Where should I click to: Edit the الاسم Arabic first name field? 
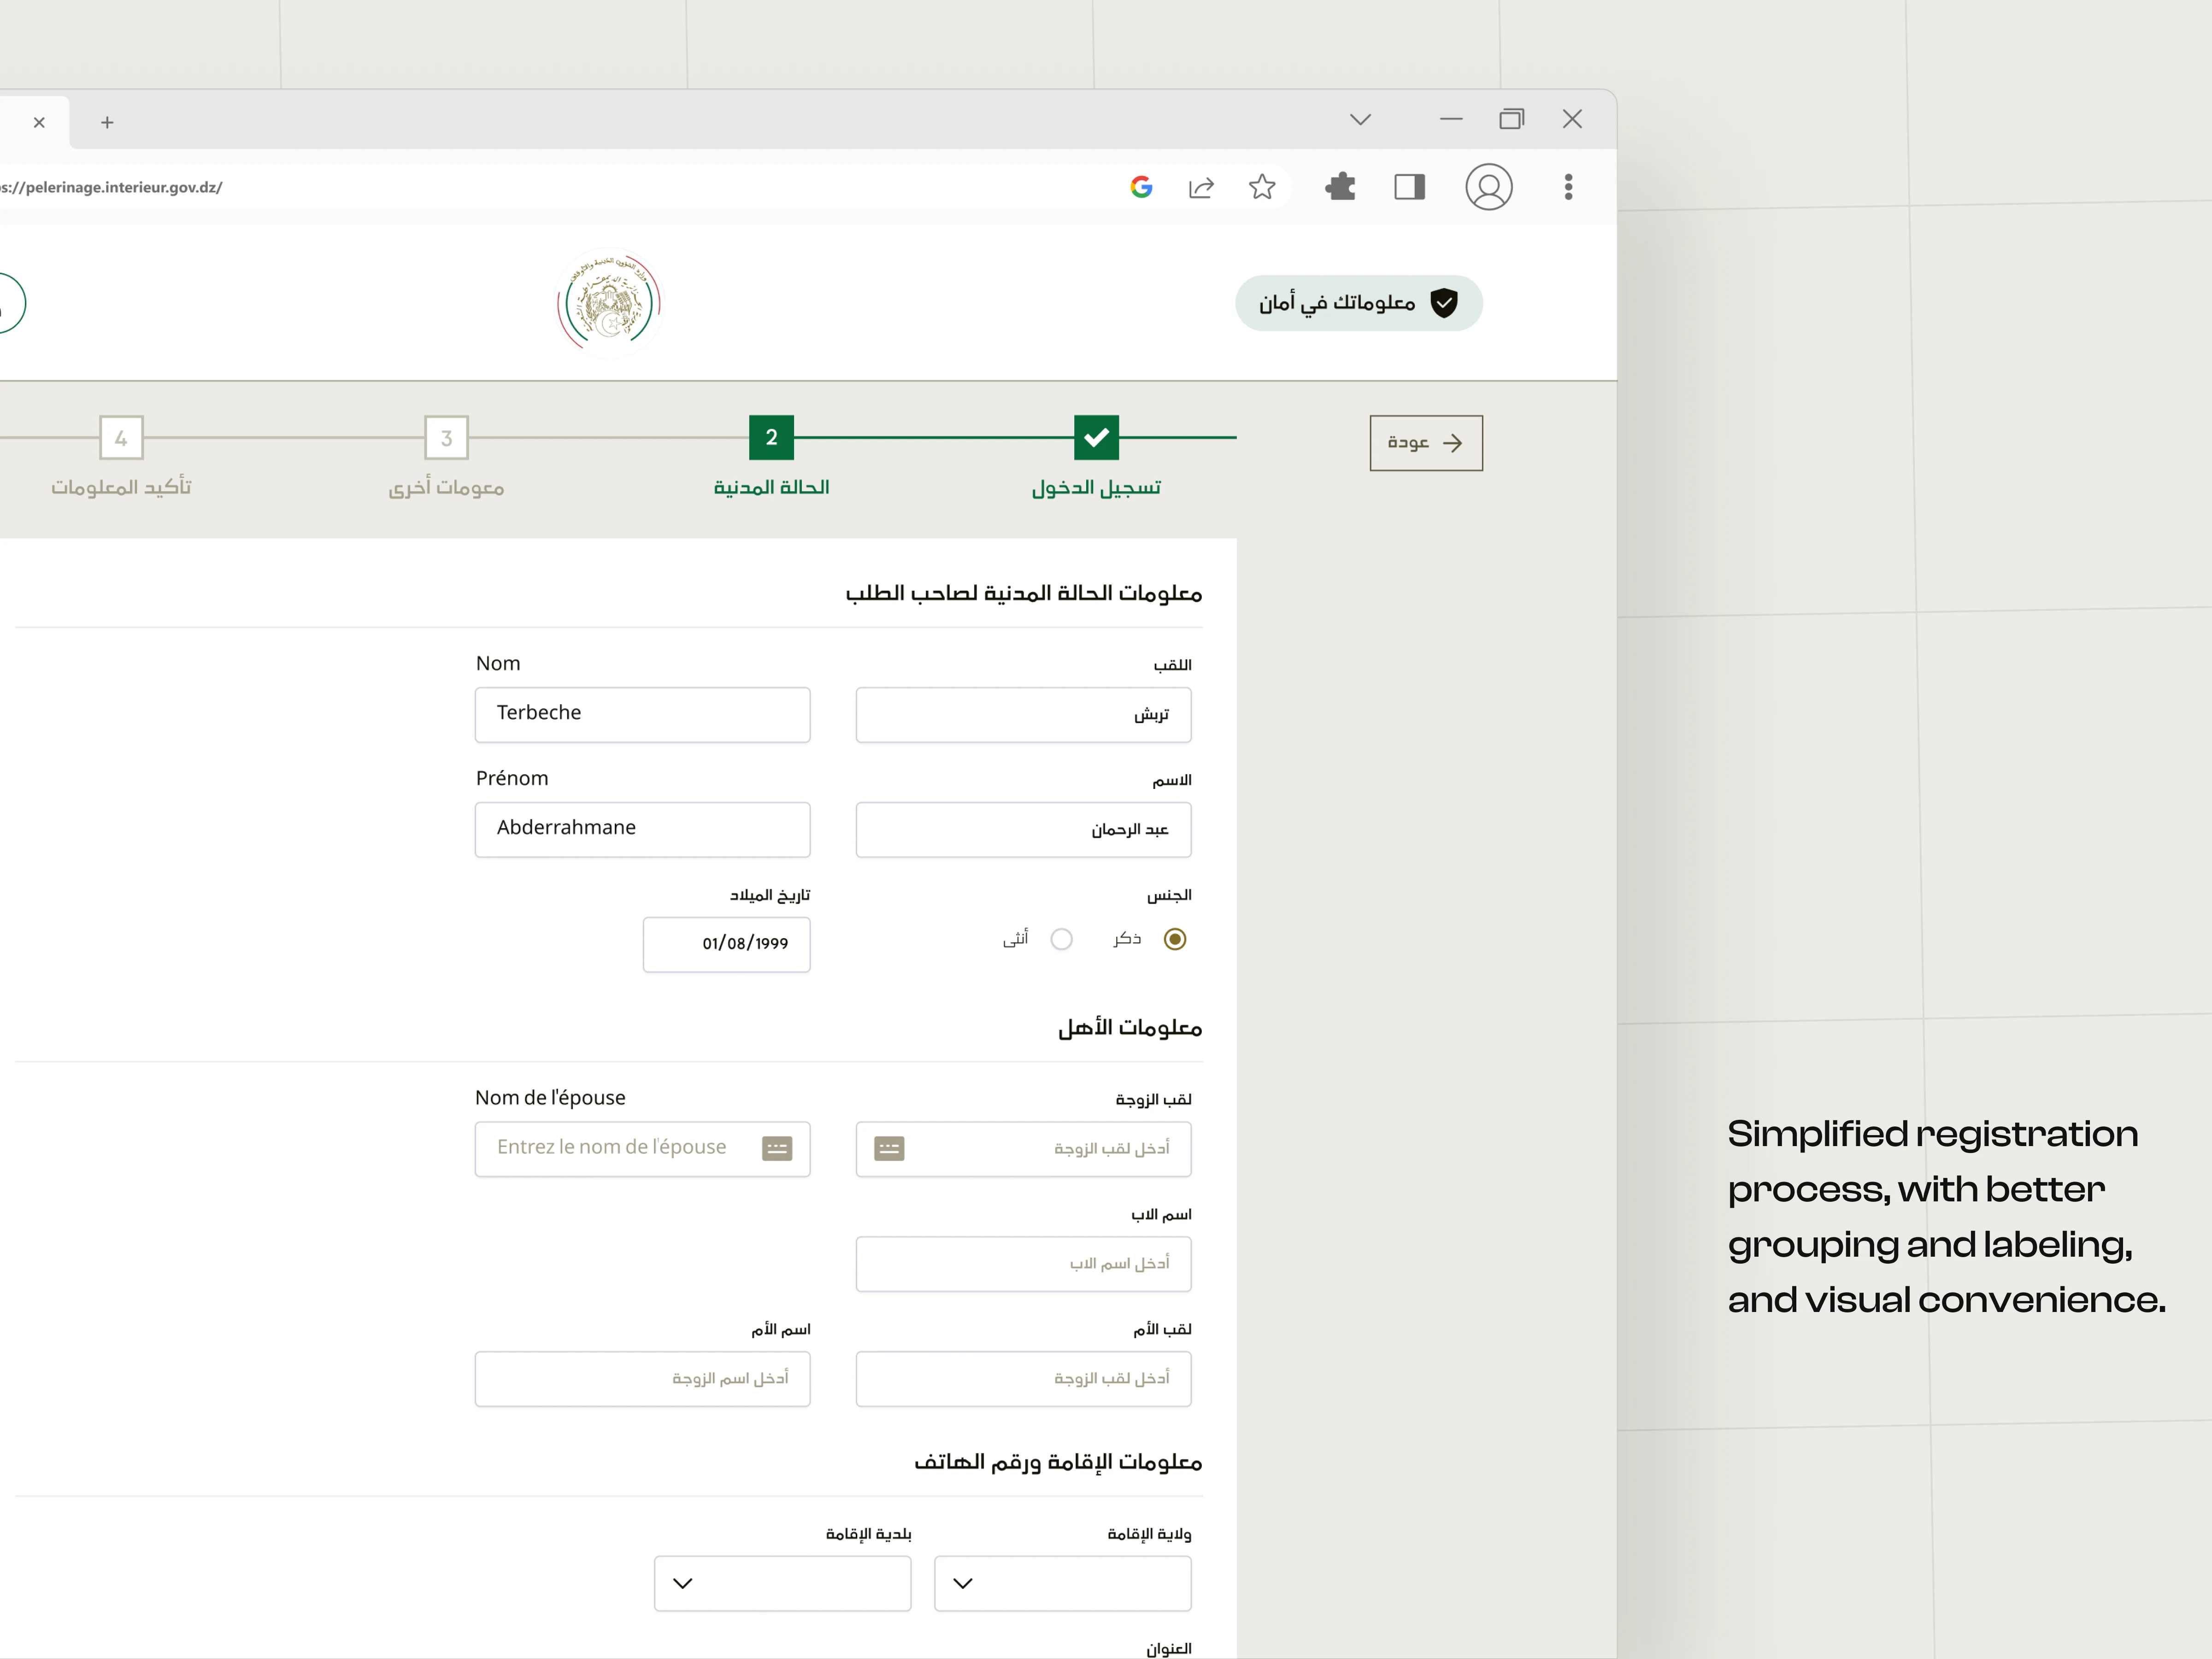1023,829
